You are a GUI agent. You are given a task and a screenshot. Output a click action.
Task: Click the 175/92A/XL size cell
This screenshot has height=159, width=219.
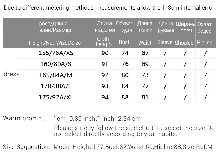click(x=56, y=97)
